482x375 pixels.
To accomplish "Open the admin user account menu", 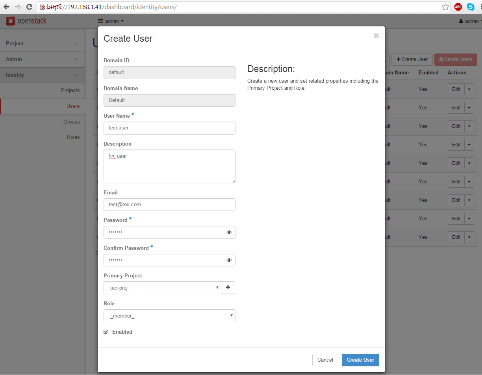I will tap(470, 21).
